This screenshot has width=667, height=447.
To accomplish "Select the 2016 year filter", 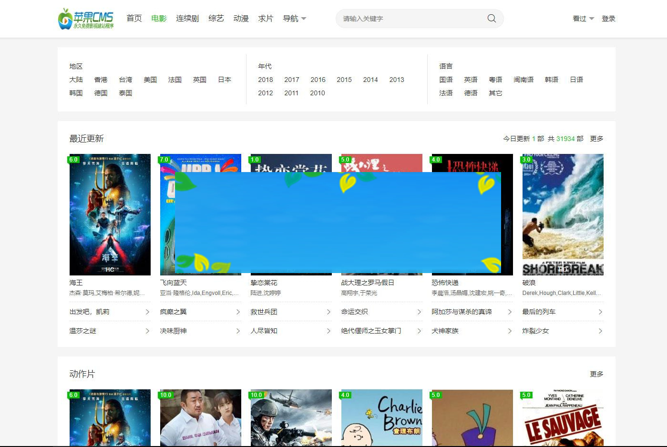I will 318,80.
